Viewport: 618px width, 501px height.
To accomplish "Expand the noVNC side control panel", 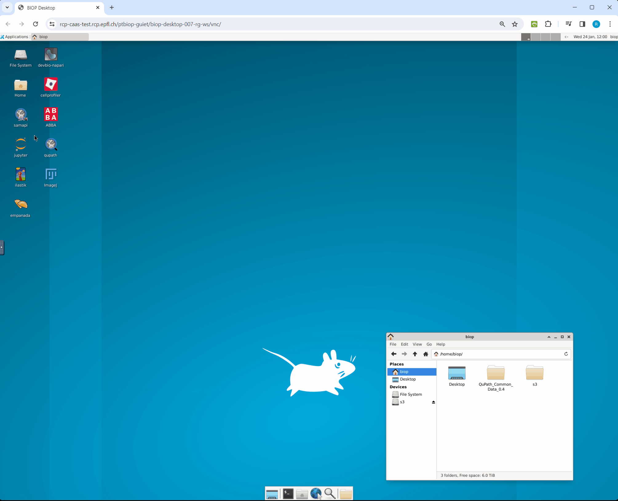I will click(x=2, y=247).
